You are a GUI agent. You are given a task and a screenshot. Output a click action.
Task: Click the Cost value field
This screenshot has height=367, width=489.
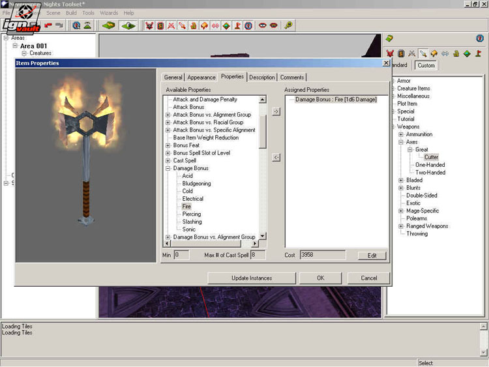pos(323,255)
